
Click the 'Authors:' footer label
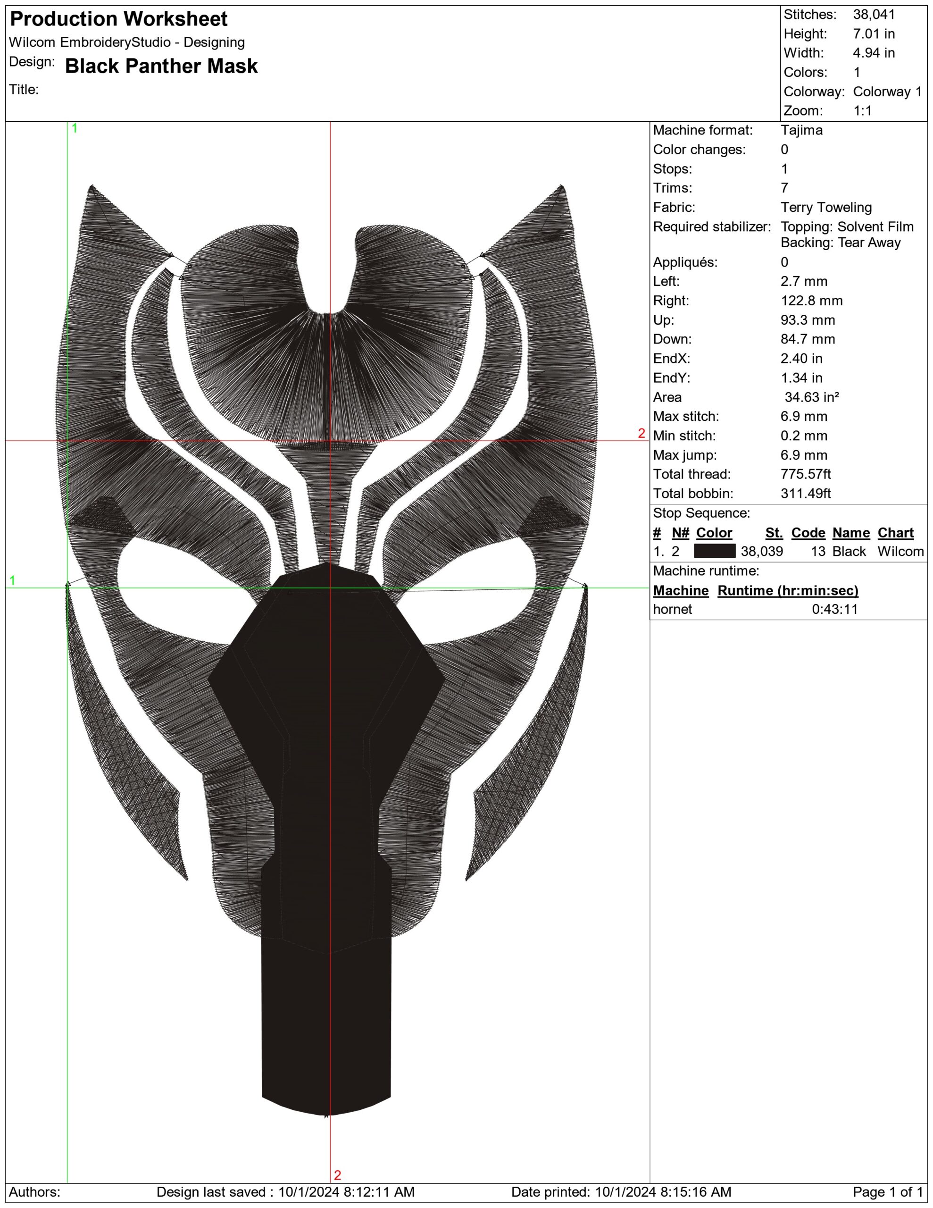point(35,1192)
